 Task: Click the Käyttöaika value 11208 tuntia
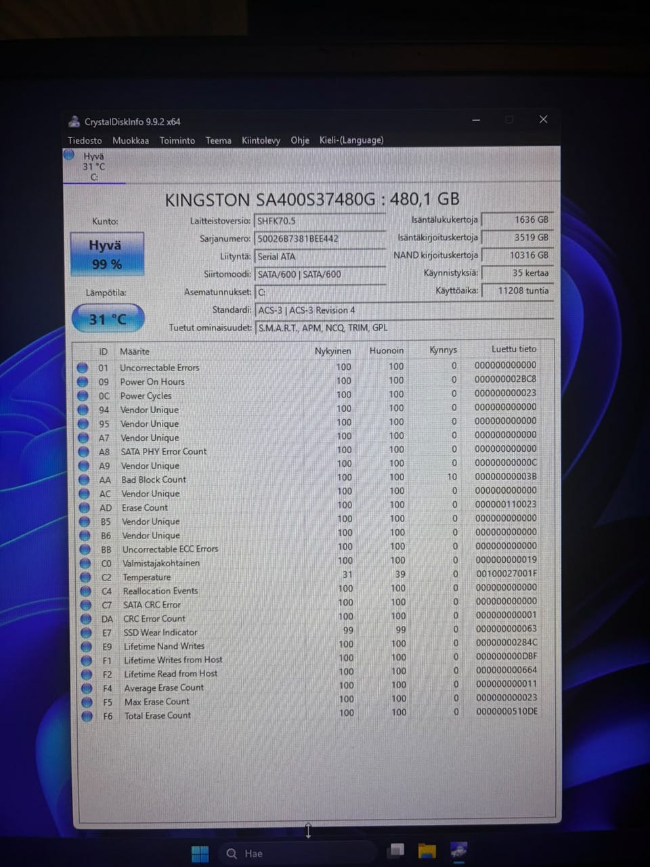517,291
